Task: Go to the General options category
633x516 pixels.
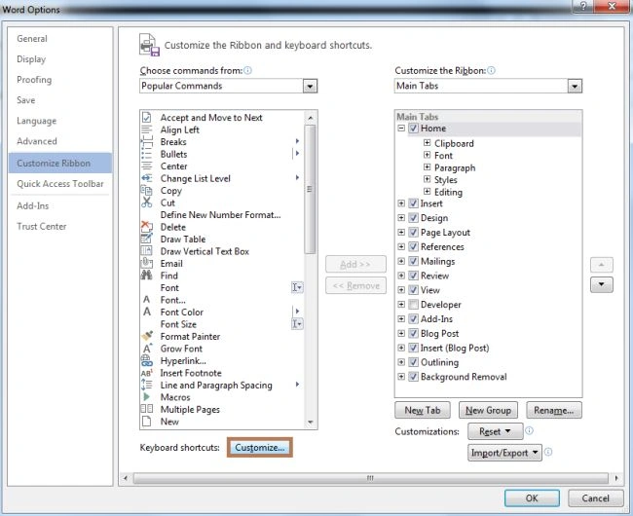Action: 32,39
